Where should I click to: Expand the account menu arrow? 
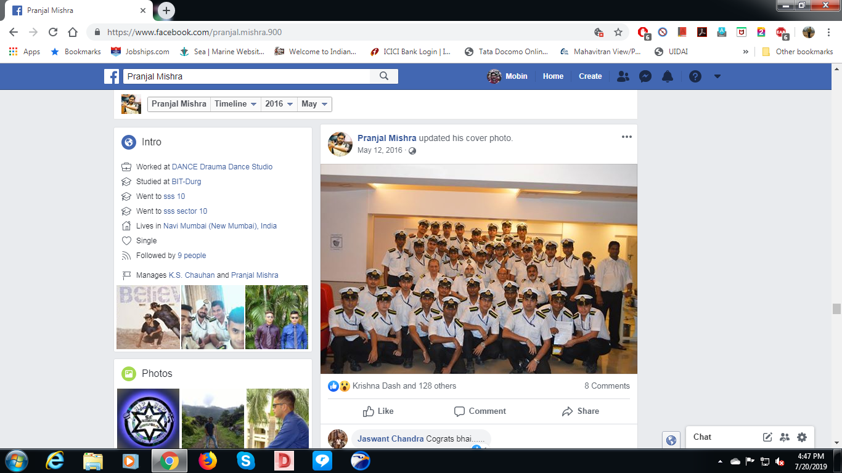(717, 76)
